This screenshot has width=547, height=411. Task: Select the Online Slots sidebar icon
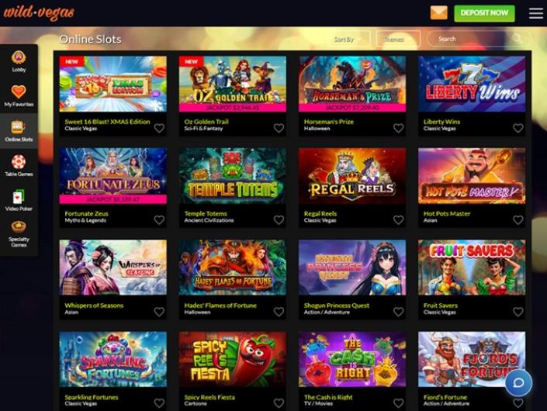(19, 127)
